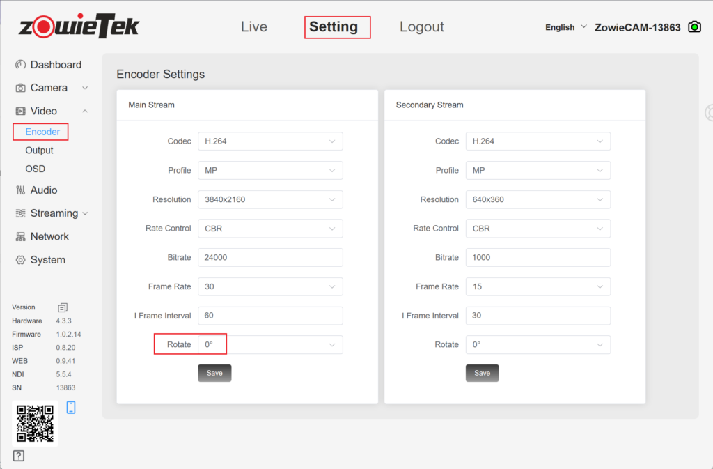Screen dimensions: 713x469
Task: Open the Main Stream Rotate dropdown
Action: pyautogui.click(x=270, y=344)
